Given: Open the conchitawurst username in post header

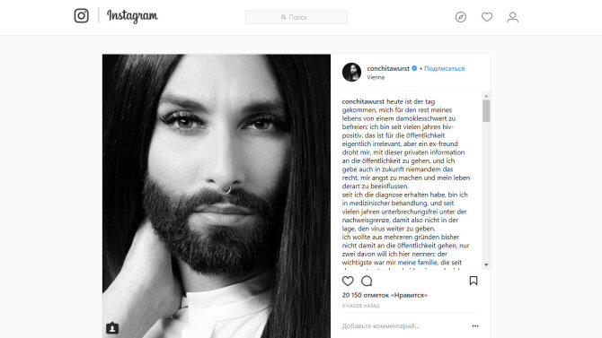Looking at the screenshot, I should (388, 68).
